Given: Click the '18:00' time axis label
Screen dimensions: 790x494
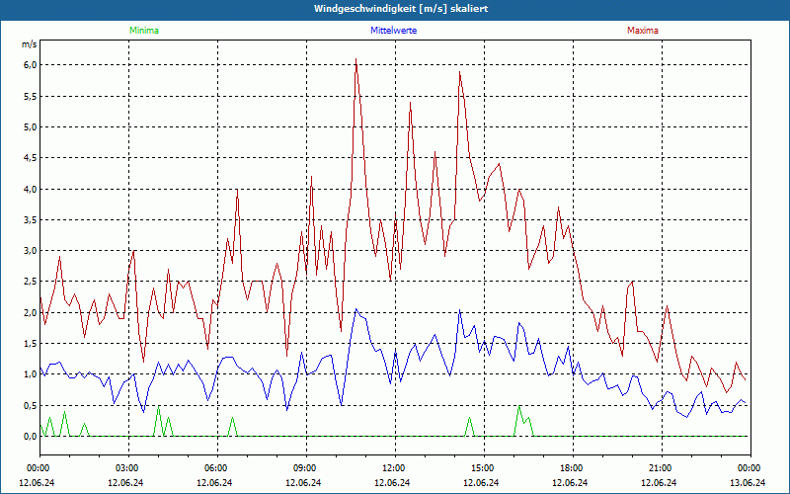Looking at the screenshot, I should tap(574, 468).
